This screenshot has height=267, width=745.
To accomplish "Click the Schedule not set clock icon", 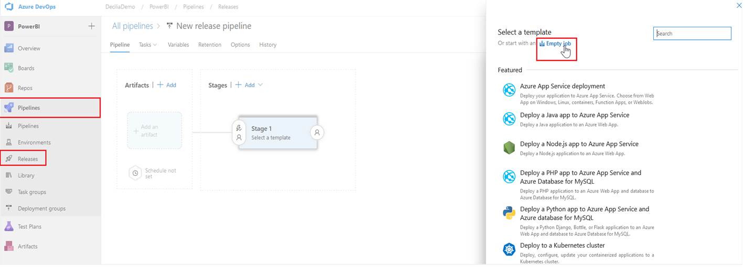I will [x=135, y=173].
